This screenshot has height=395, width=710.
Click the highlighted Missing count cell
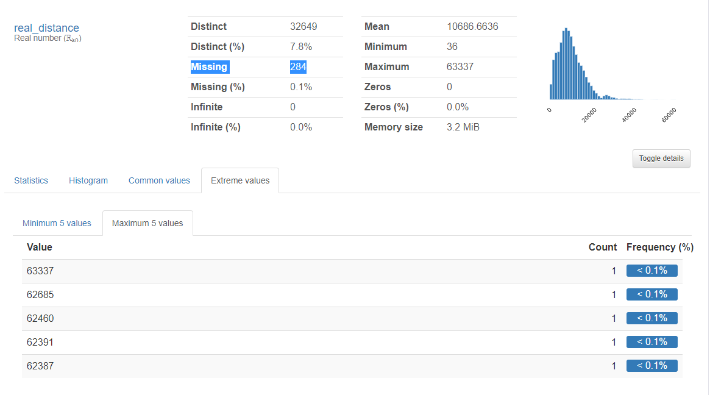coord(298,66)
